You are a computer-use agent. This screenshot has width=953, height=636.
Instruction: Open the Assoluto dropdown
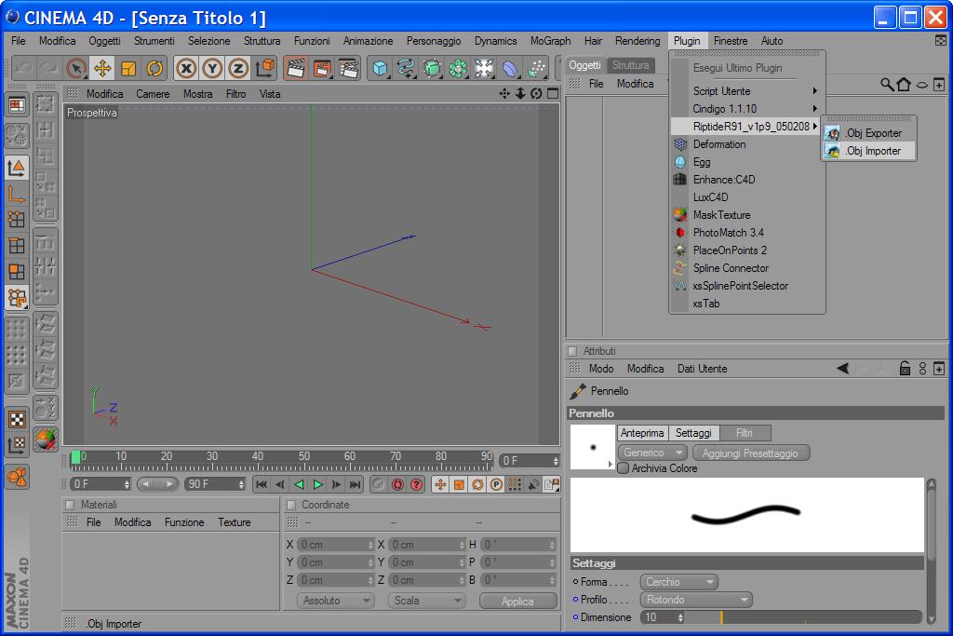336,601
